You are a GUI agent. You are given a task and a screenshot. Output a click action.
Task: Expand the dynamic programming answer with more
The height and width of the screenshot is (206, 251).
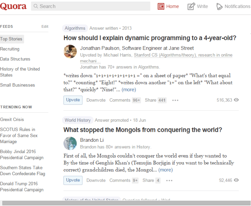point(129,89)
